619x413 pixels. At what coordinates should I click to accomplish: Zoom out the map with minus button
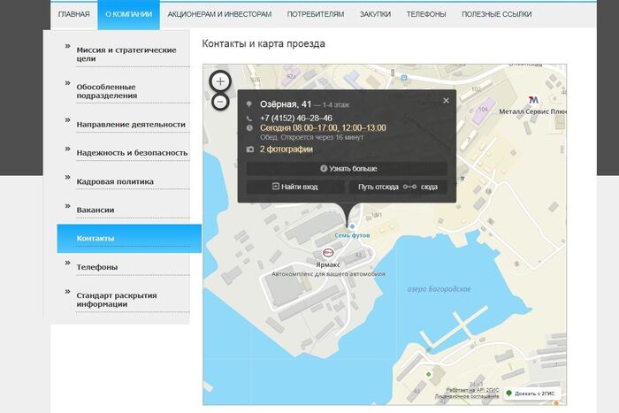pyautogui.click(x=220, y=102)
